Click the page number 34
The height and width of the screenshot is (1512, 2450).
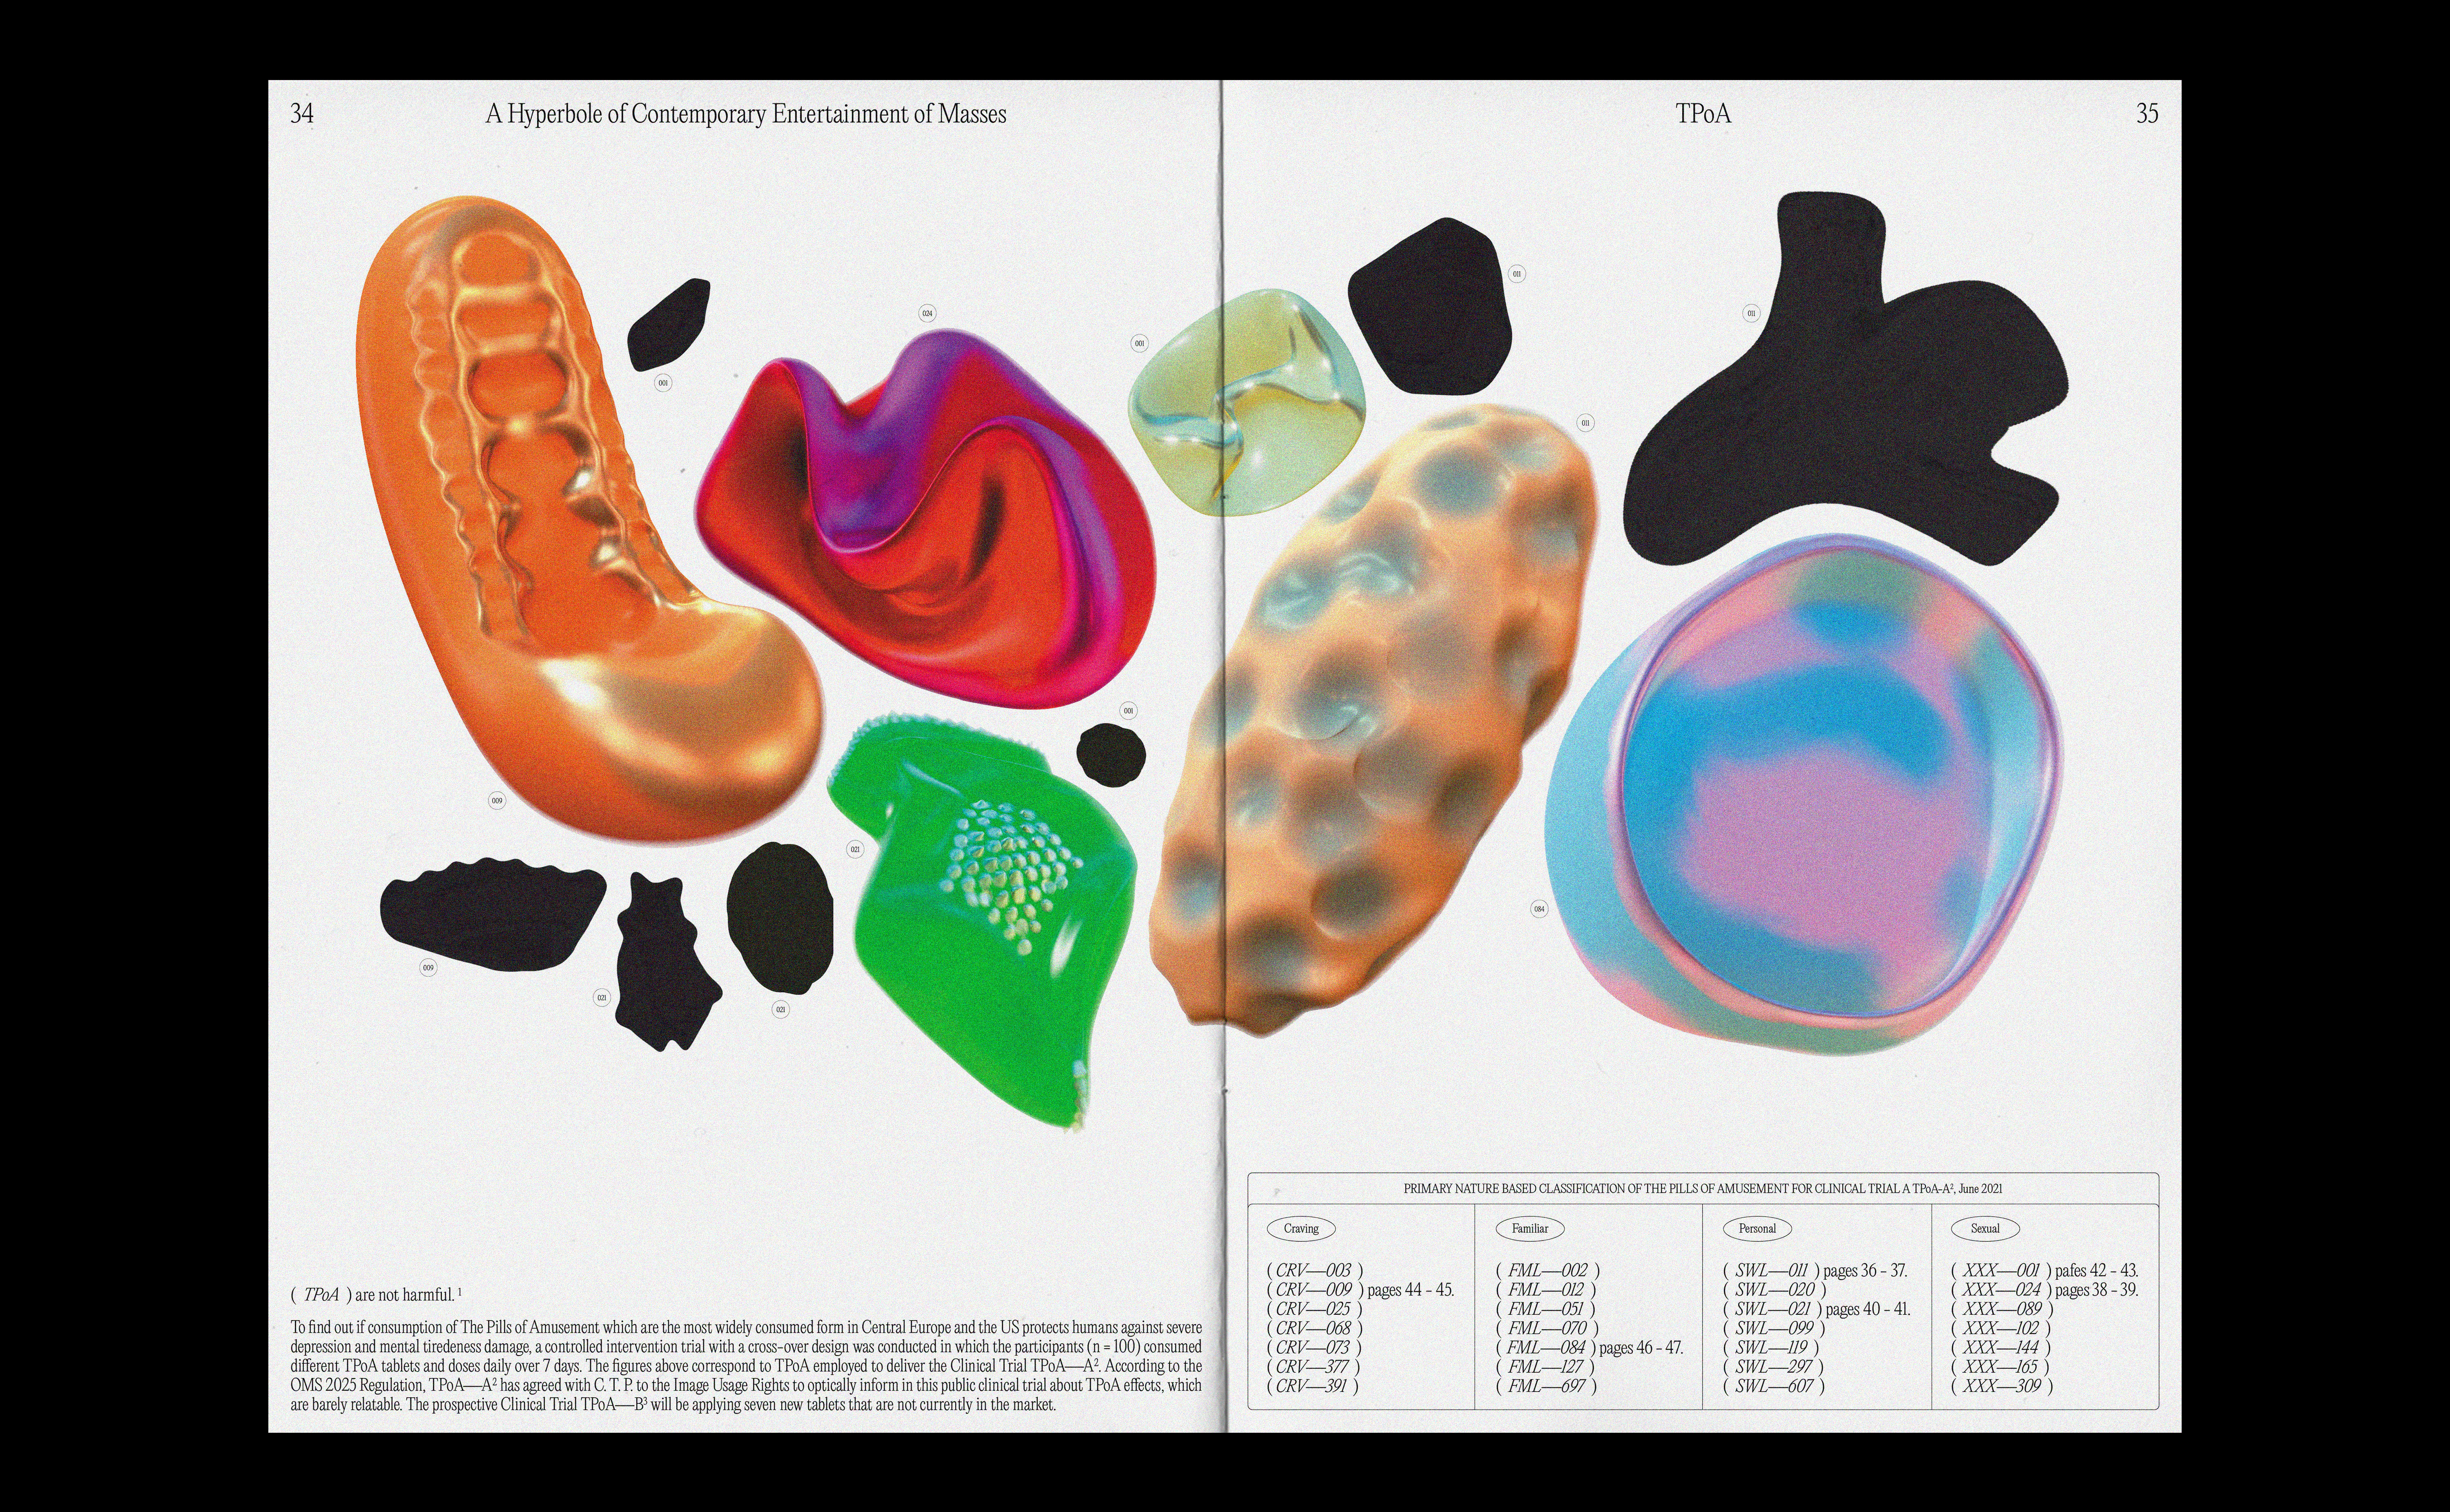pos(301,114)
